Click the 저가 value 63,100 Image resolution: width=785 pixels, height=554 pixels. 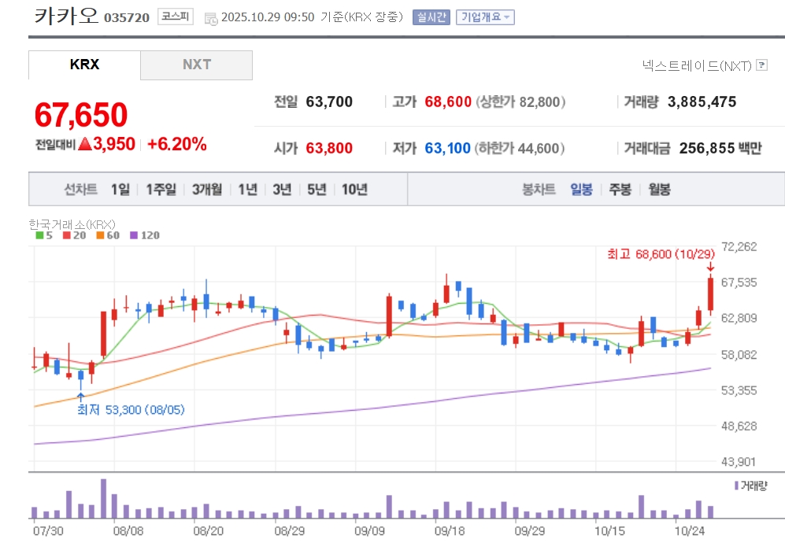coord(447,148)
